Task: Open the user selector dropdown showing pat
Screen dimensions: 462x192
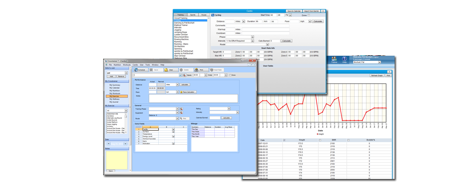Action: (x=126, y=73)
